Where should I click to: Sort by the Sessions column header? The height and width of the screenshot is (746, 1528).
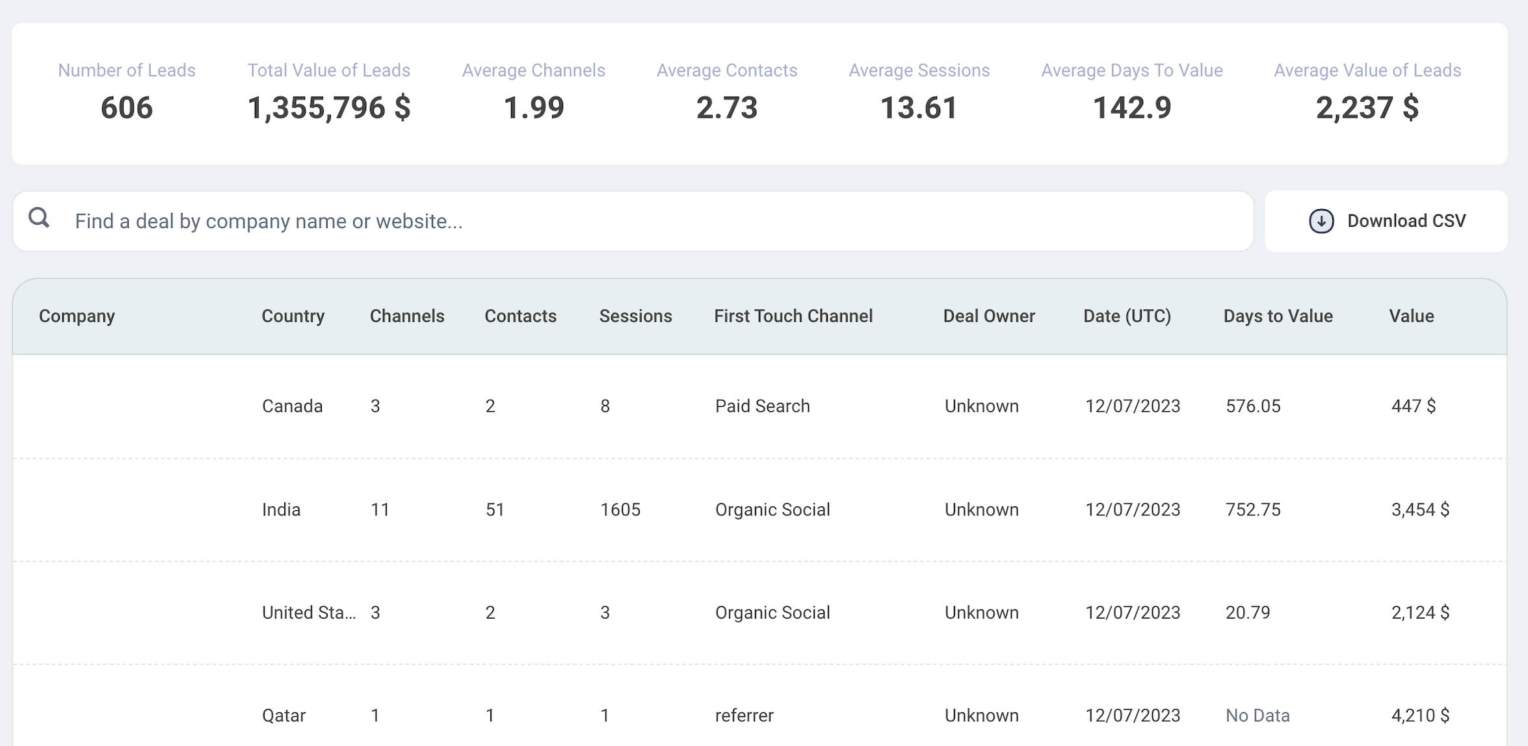(x=635, y=316)
